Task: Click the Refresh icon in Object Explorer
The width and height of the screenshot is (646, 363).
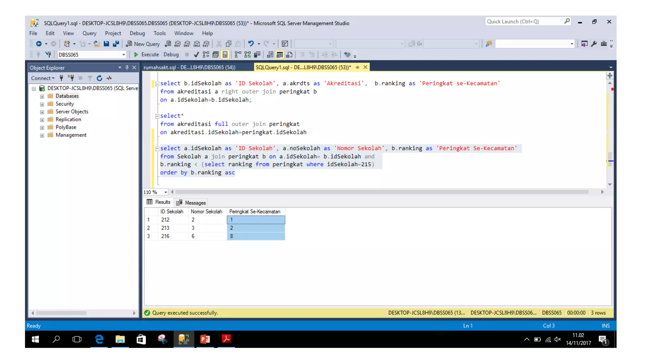Action: pyautogui.click(x=99, y=78)
